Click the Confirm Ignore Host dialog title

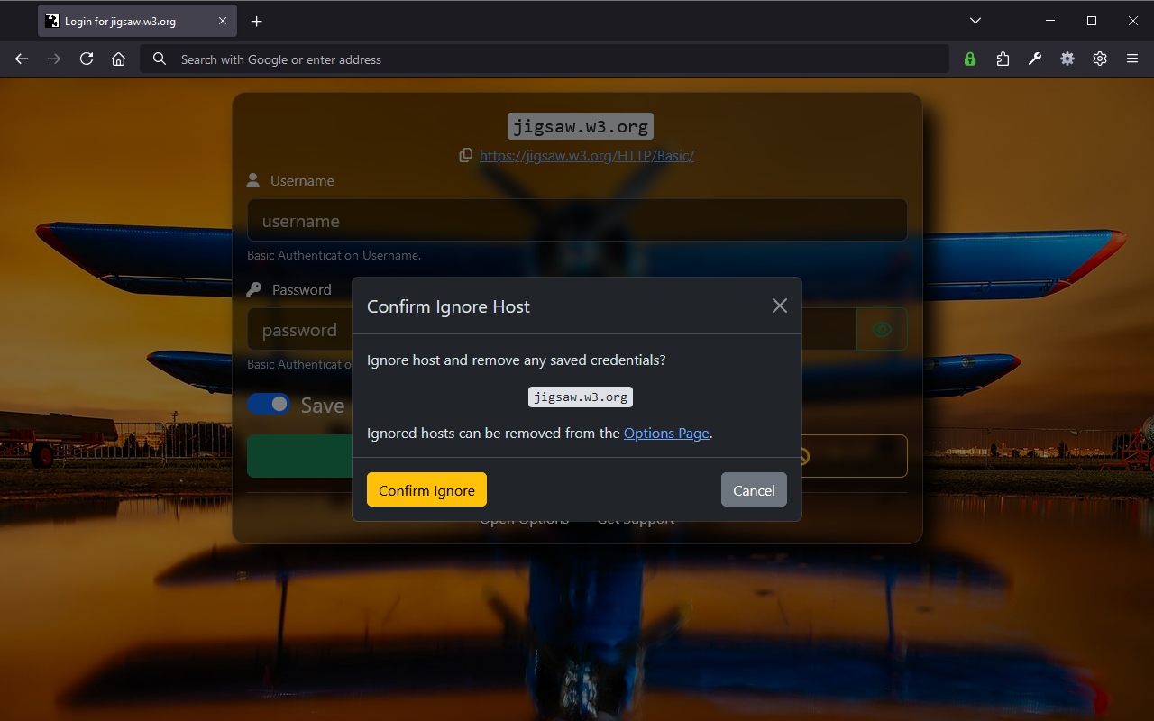click(448, 306)
